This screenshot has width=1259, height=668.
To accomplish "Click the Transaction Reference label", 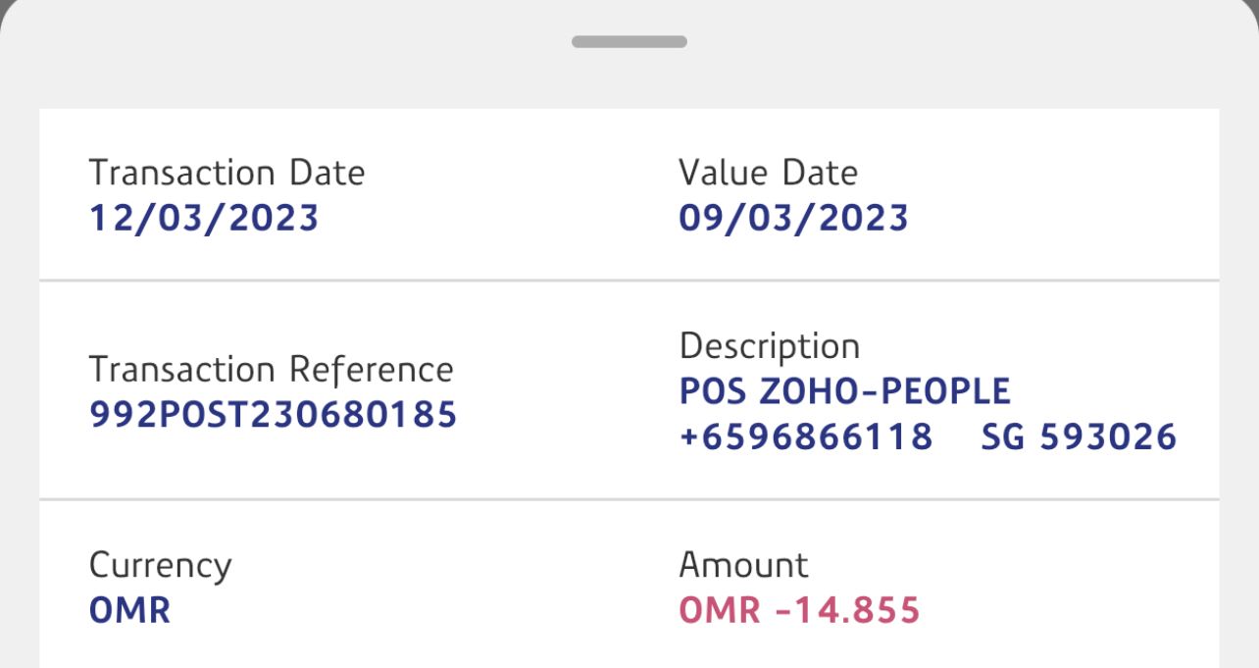I will point(271,370).
